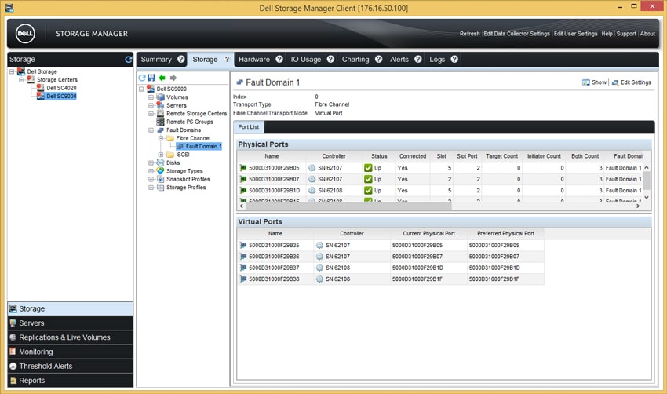The height and width of the screenshot is (394, 667).
Task: Click the Snapshot Profiles icon
Action: (x=160, y=179)
